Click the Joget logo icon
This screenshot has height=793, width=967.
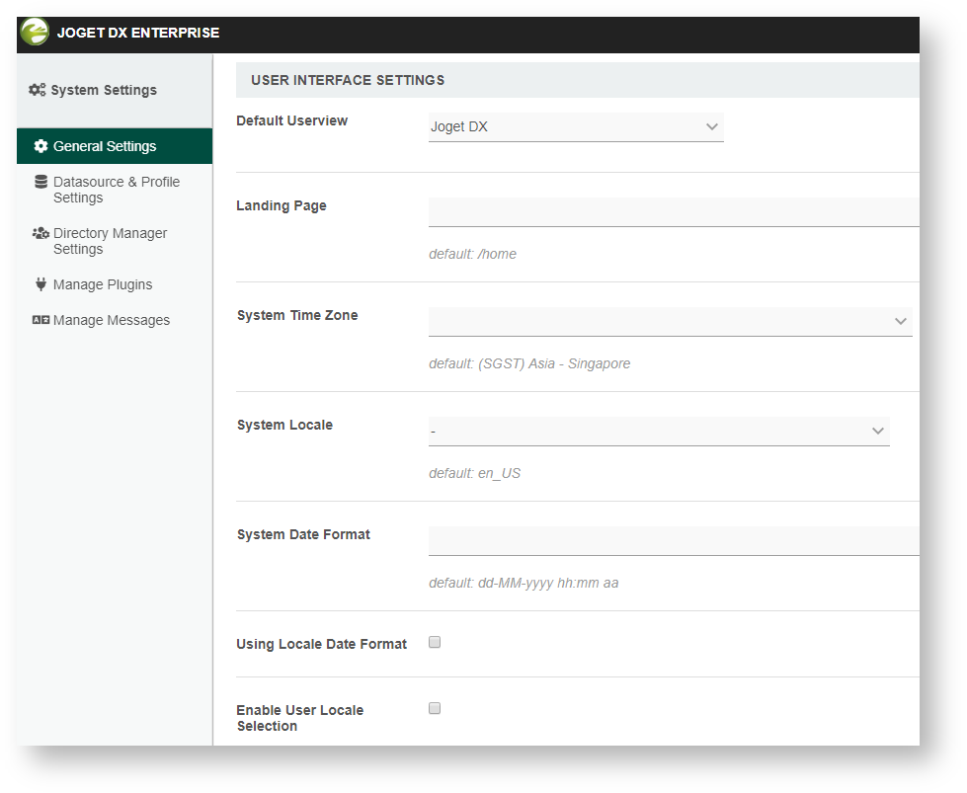(35, 33)
